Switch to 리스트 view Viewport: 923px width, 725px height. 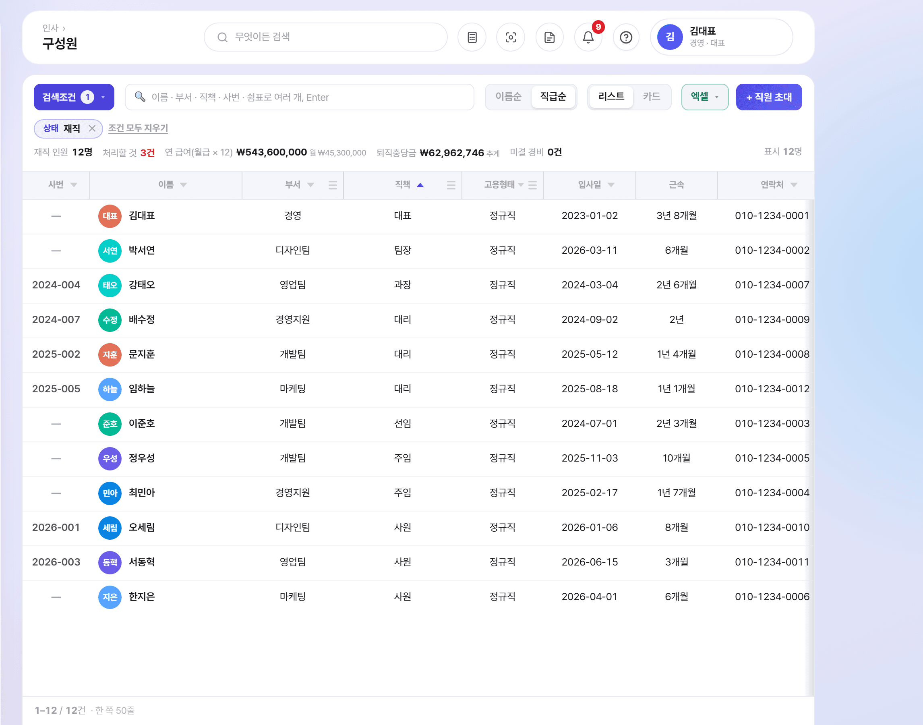611,97
